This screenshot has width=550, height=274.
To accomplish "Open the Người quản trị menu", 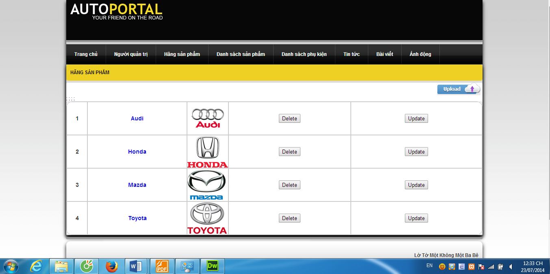I will coord(131,54).
